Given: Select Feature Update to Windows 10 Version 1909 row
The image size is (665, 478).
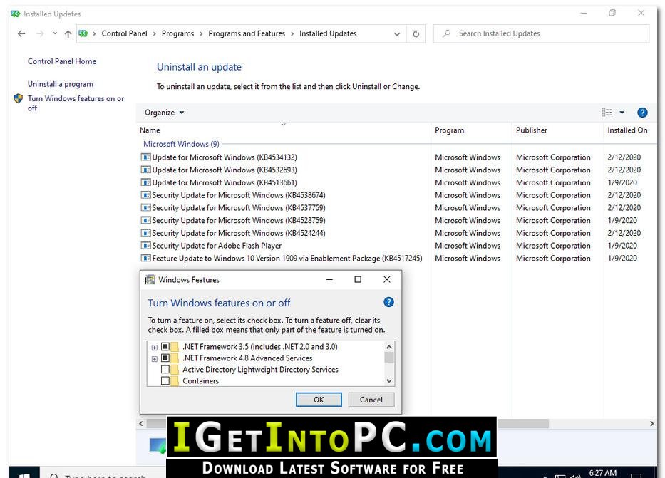Looking at the screenshot, I should [398, 259].
